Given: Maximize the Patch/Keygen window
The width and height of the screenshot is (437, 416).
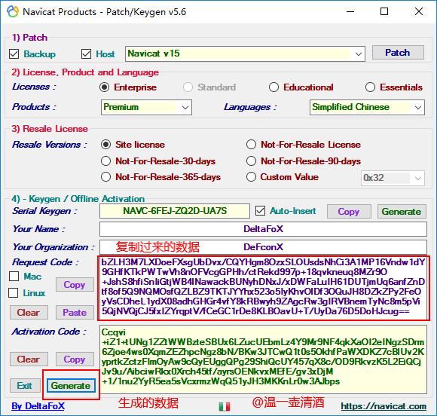Looking at the screenshot, I should click(x=384, y=12).
